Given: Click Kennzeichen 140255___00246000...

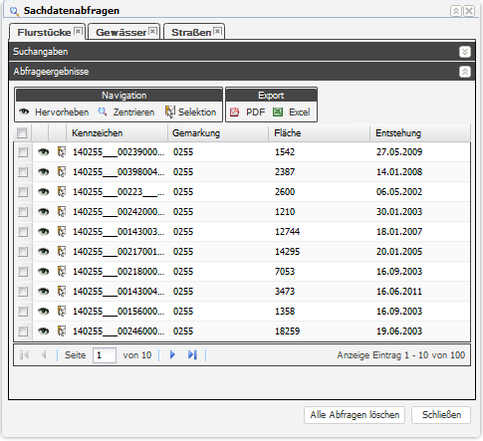Looking at the screenshot, I should (x=119, y=331).
